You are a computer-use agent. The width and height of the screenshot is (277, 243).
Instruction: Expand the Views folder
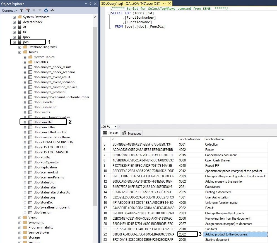point(20,217)
